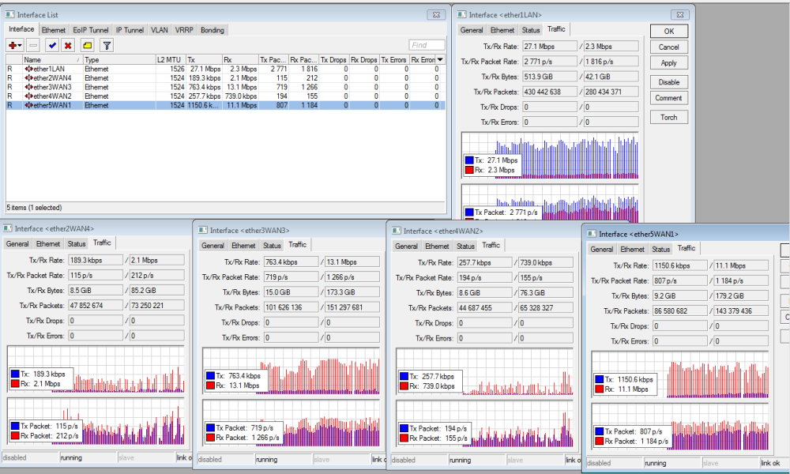Viewport: 790px width, 474px height.
Task: Open Status tab in ether2WAN4 window
Action: click(x=77, y=244)
